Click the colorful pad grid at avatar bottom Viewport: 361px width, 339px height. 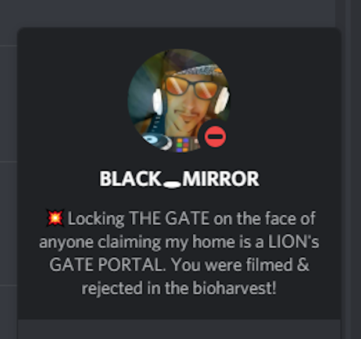[x=183, y=145]
